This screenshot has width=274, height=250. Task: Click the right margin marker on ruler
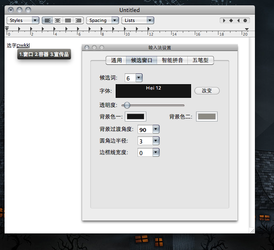tap(247, 29)
